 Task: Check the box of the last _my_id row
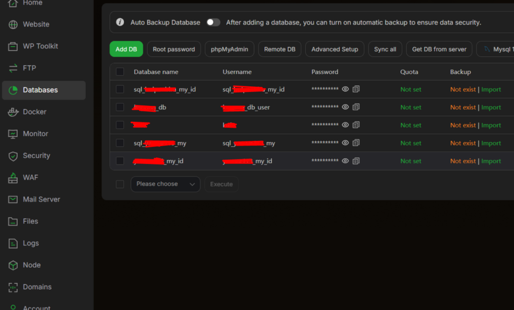tap(120, 161)
